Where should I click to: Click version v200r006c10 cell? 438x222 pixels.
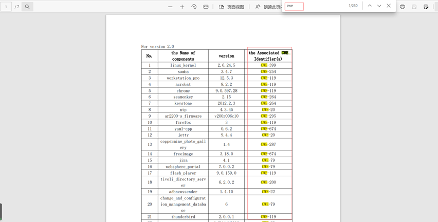[226, 116]
